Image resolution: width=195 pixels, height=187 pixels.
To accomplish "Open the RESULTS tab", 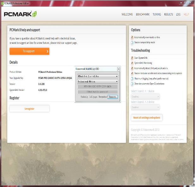I will [168, 15].
